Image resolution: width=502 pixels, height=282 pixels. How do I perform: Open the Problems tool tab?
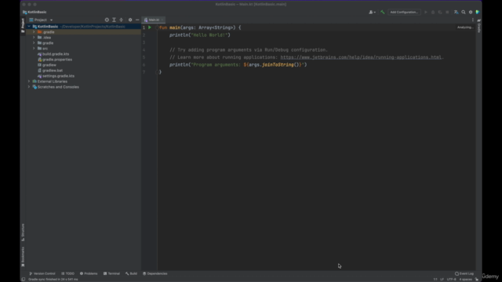(x=89, y=273)
